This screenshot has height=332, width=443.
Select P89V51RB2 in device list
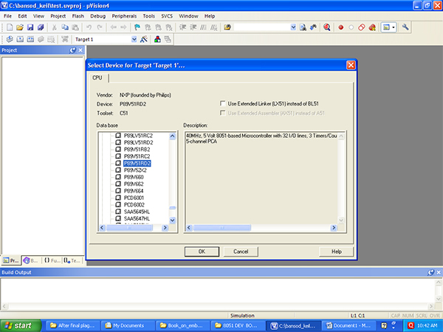(x=137, y=149)
